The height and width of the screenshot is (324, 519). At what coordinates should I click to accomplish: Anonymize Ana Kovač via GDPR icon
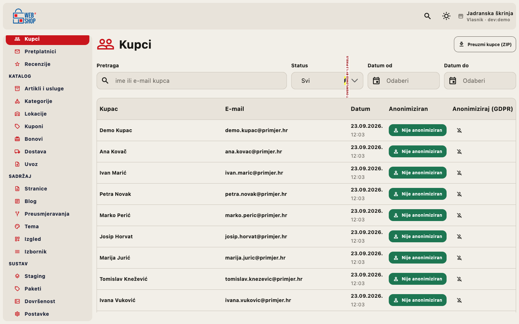click(x=459, y=152)
